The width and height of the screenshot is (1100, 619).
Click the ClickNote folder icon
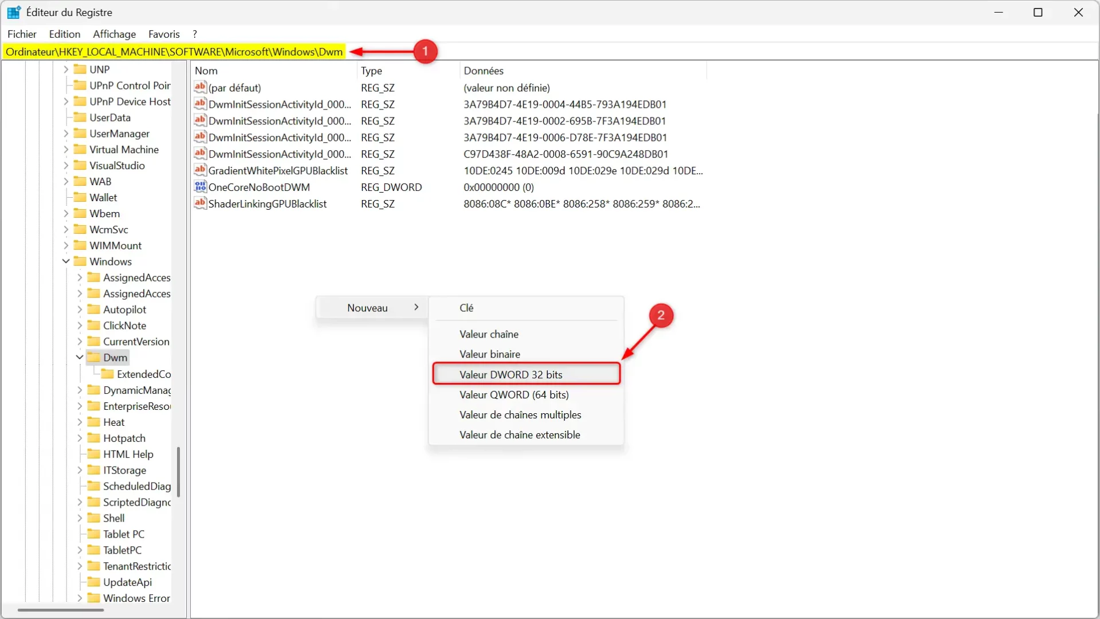pyautogui.click(x=93, y=326)
